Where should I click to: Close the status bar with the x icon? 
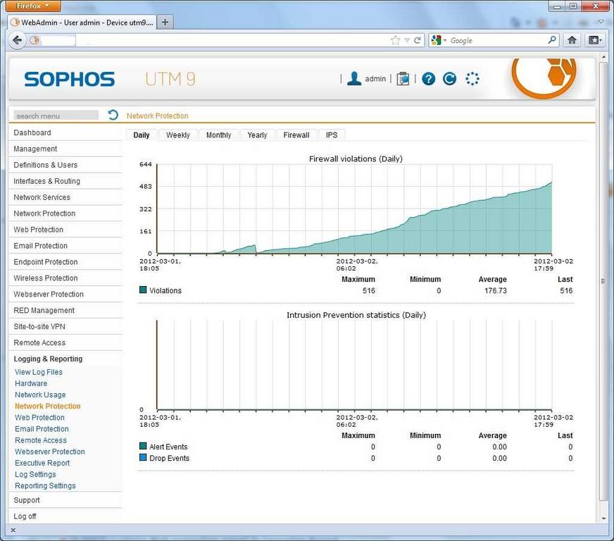point(13,530)
